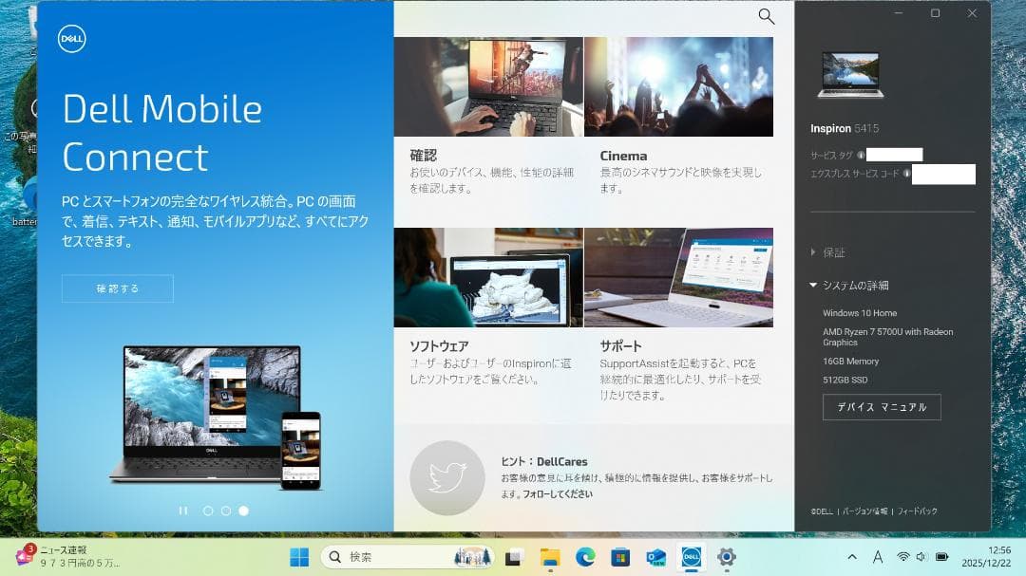Image resolution: width=1026 pixels, height=576 pixels.
Task: Expand the 保証 warranty section
Action: click(831, 252)
